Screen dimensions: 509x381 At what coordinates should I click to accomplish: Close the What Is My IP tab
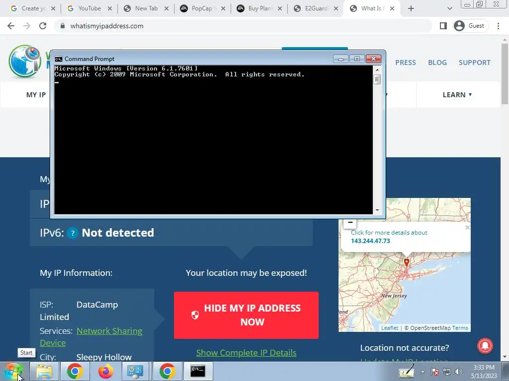392,8
